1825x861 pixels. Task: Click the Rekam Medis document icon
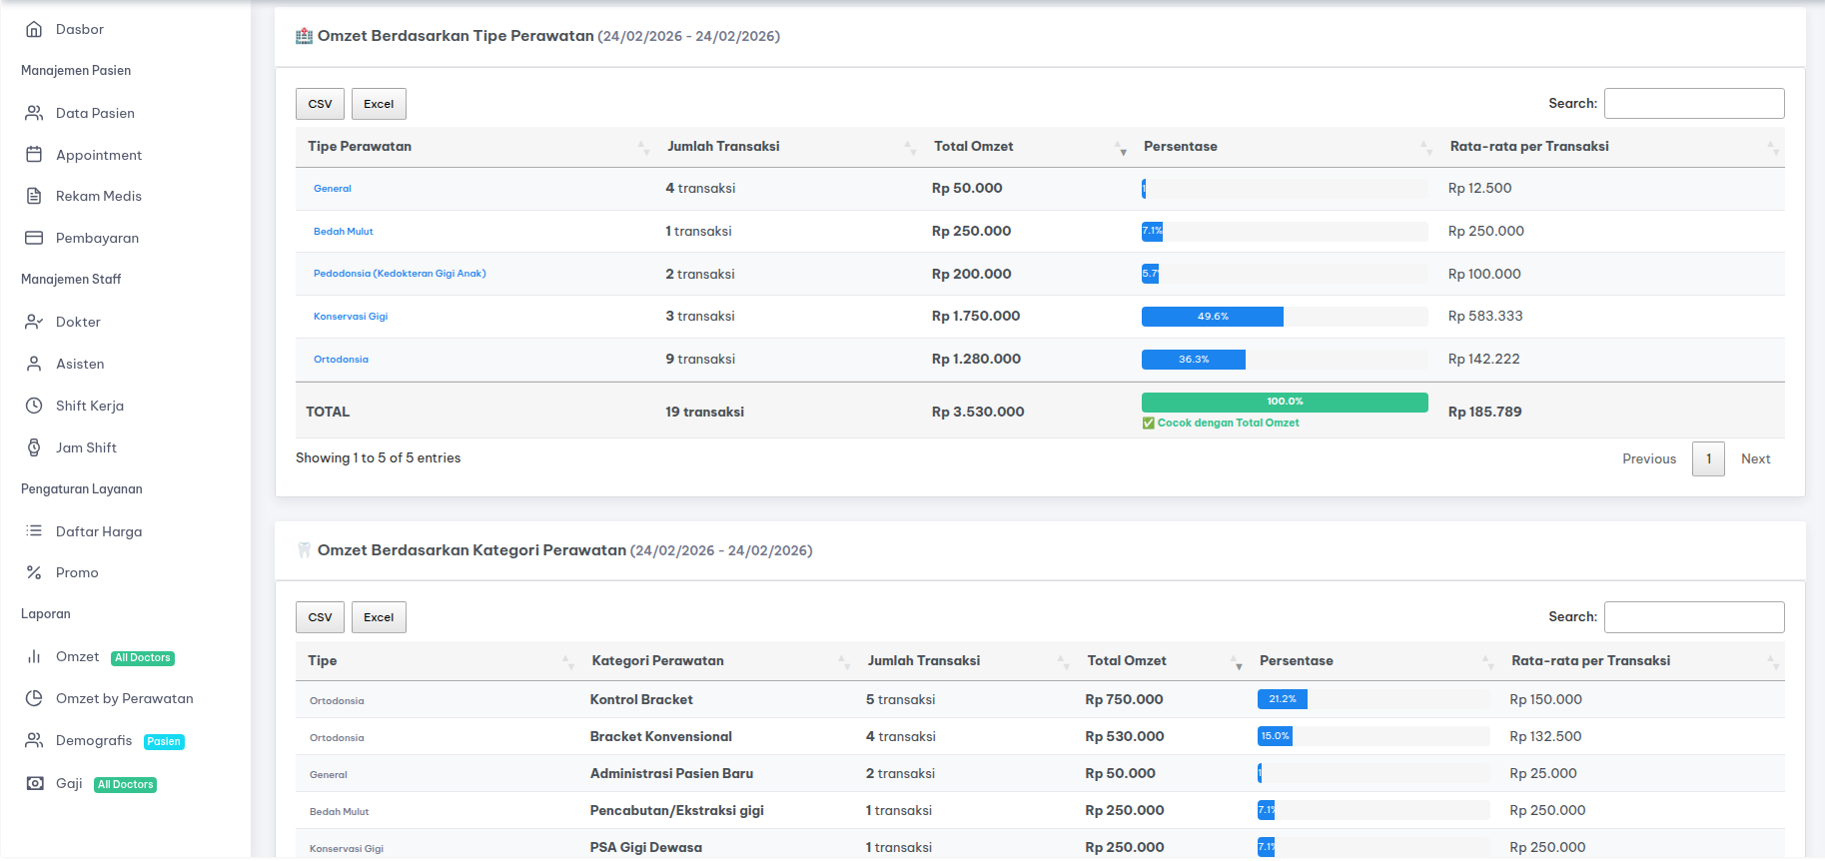pos(34,196)
